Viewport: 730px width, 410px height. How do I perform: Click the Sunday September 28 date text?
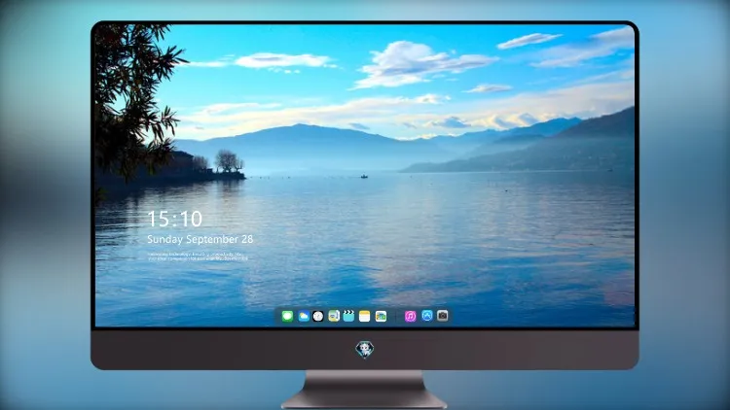point(201,239)
